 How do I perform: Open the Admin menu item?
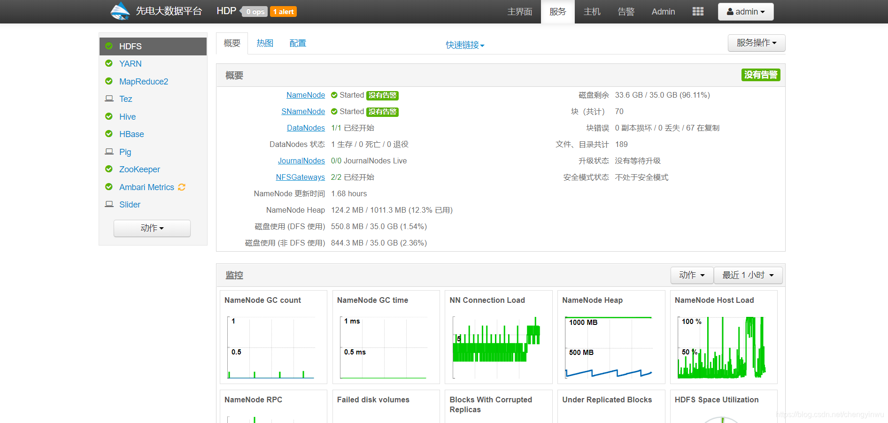click(663, 12)
